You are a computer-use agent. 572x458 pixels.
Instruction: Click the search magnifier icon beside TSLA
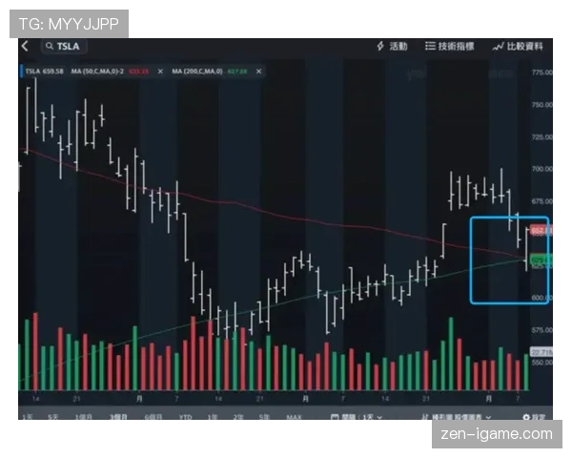pos(50,47)
